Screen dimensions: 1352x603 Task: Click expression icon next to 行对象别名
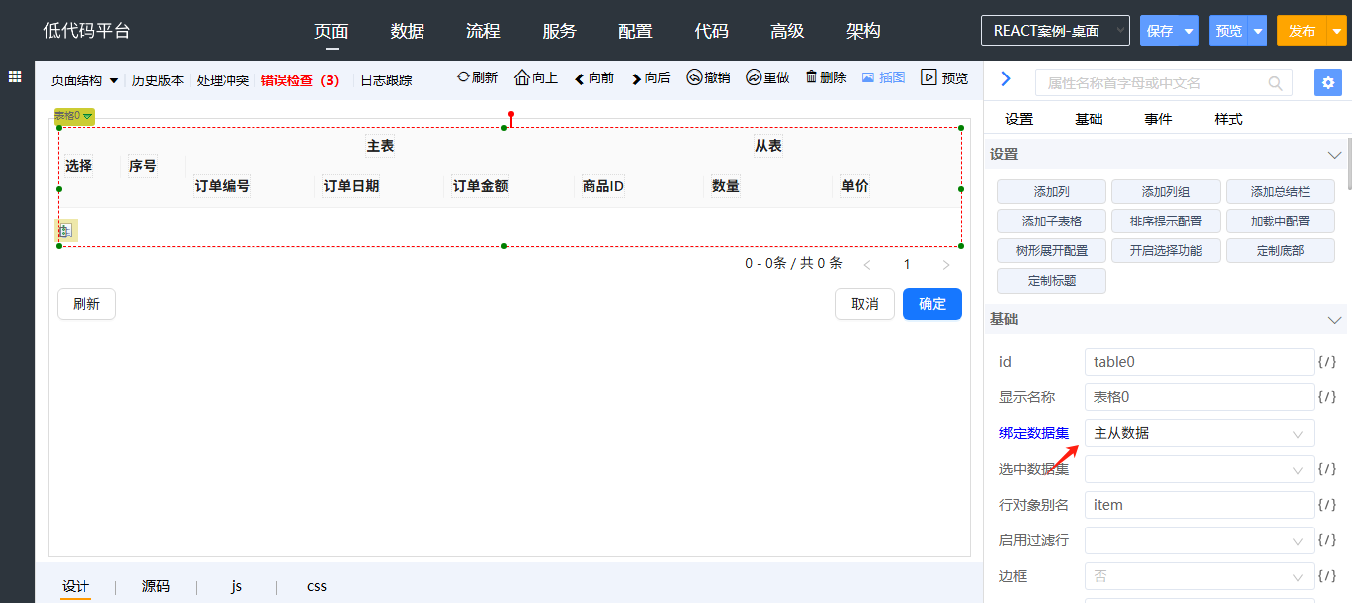point(1326,505)
